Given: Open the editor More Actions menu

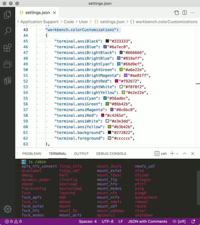Looking at the screenshot, I should pos(193,13).
